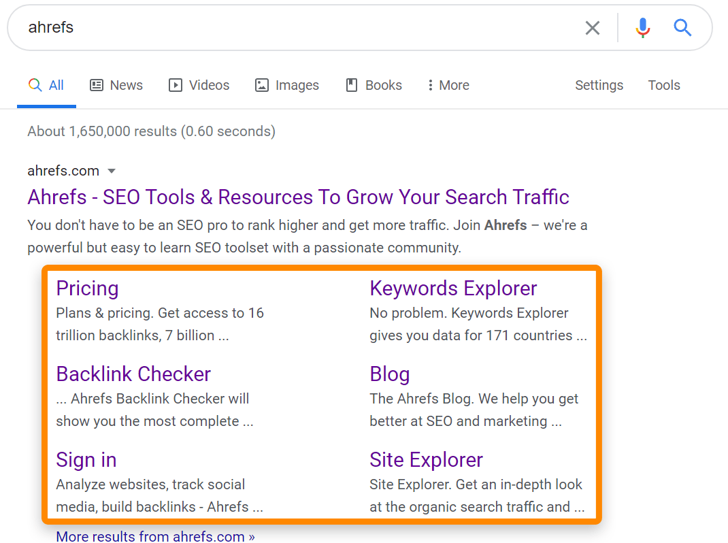Open the Settings menu
Viewport: 728px width, 543px height.
(x=599, y=84)
